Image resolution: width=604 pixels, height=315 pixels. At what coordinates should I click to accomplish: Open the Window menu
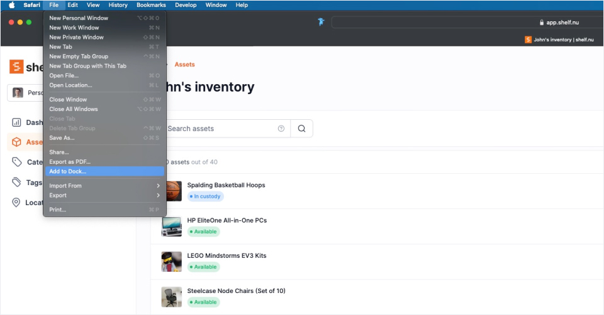(216, 5)
